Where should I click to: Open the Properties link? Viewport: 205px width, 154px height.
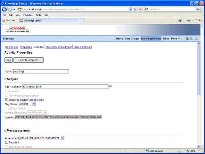[x=26, y=47]
